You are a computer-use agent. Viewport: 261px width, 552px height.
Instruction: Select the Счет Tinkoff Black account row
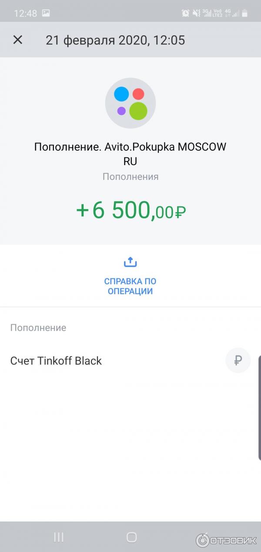pyautogui.click(x=56, y=361)
